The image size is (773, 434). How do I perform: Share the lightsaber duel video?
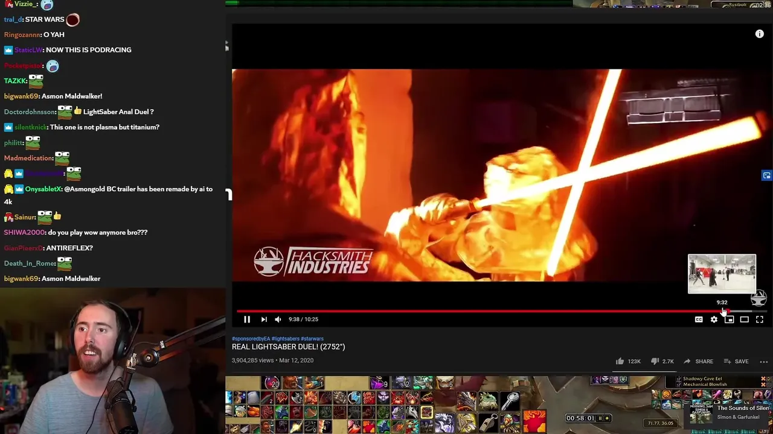point(698,361)
